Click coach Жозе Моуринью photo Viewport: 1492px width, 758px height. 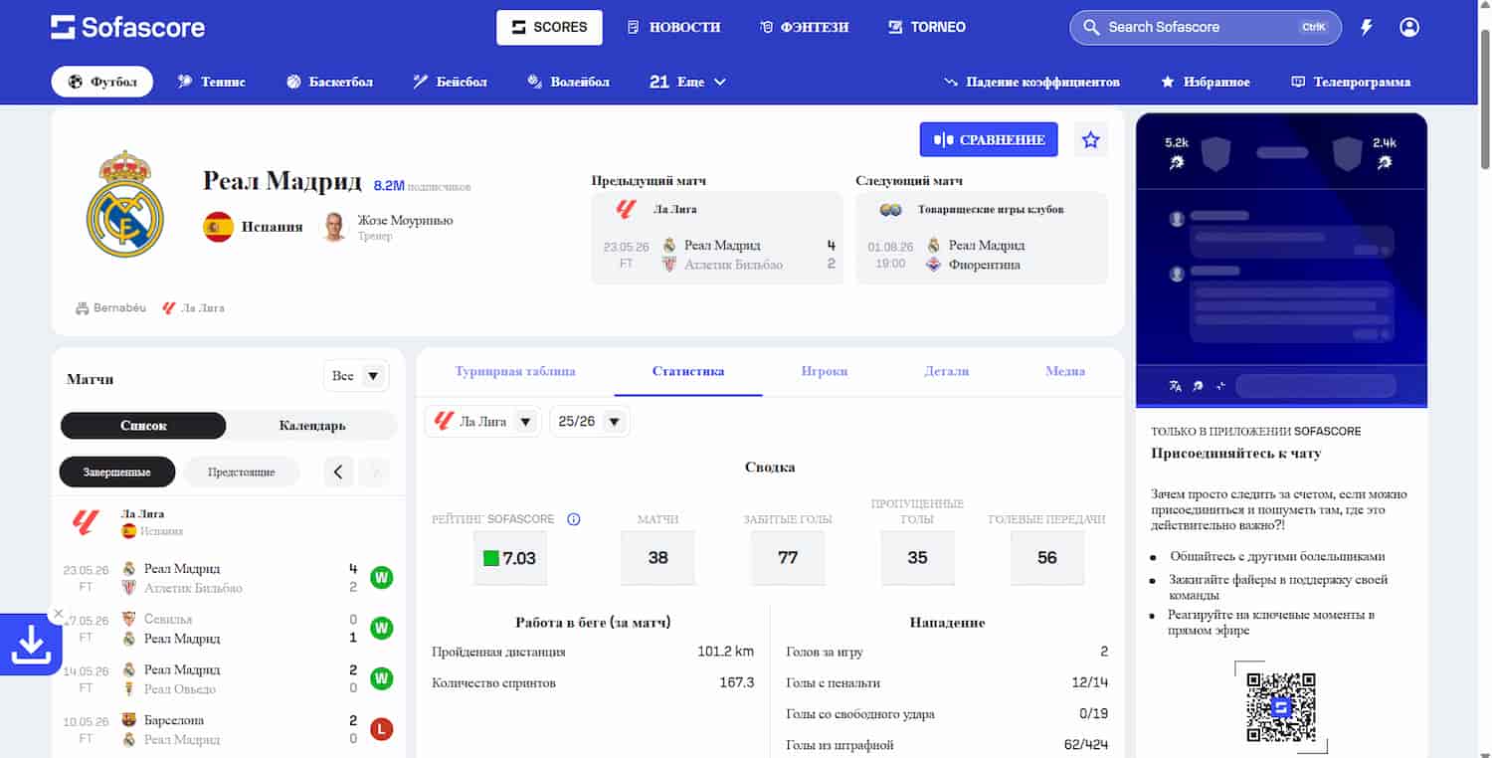point(333,227)
